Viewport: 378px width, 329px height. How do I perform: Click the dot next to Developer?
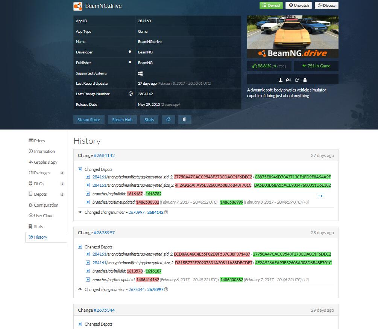[x=130, y=52]
